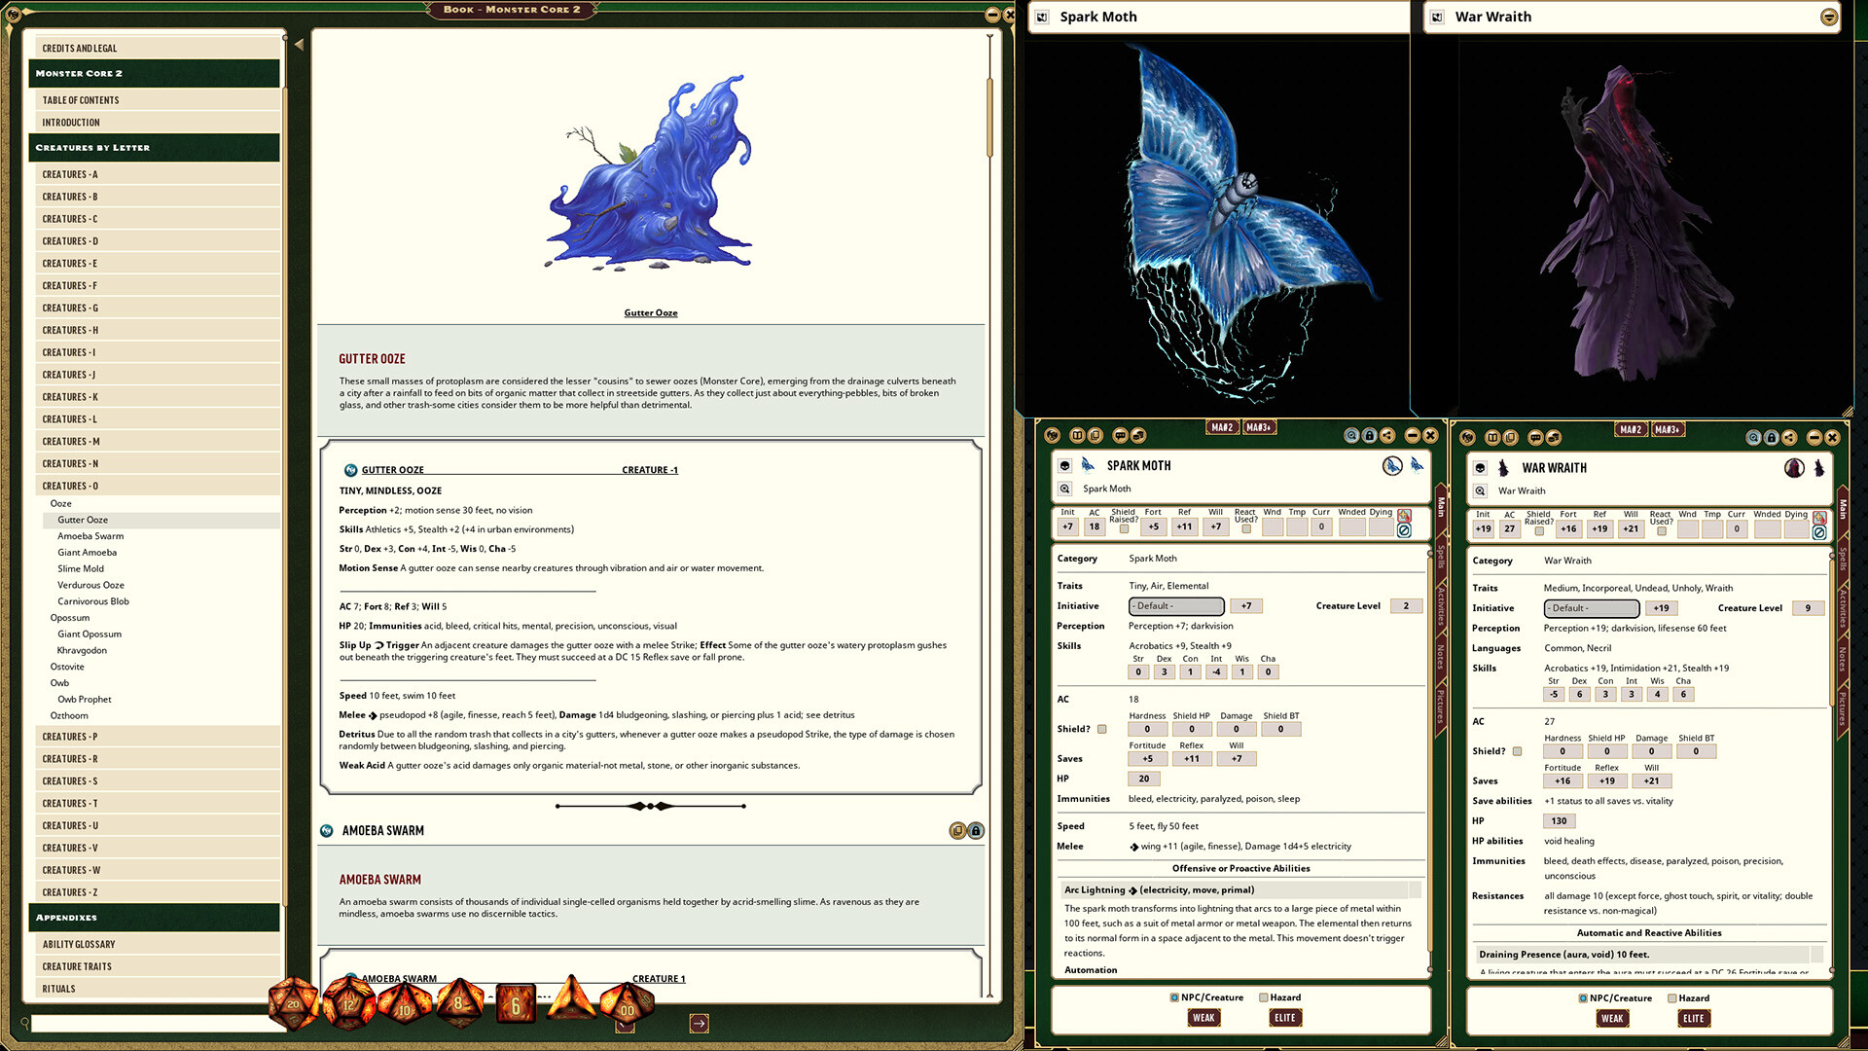Open the chat bubble icon on the Spark Moth toolbar
The width and height of the screenshot is (1868, 1051).
pyautogui.click(x=1120, y=435)
